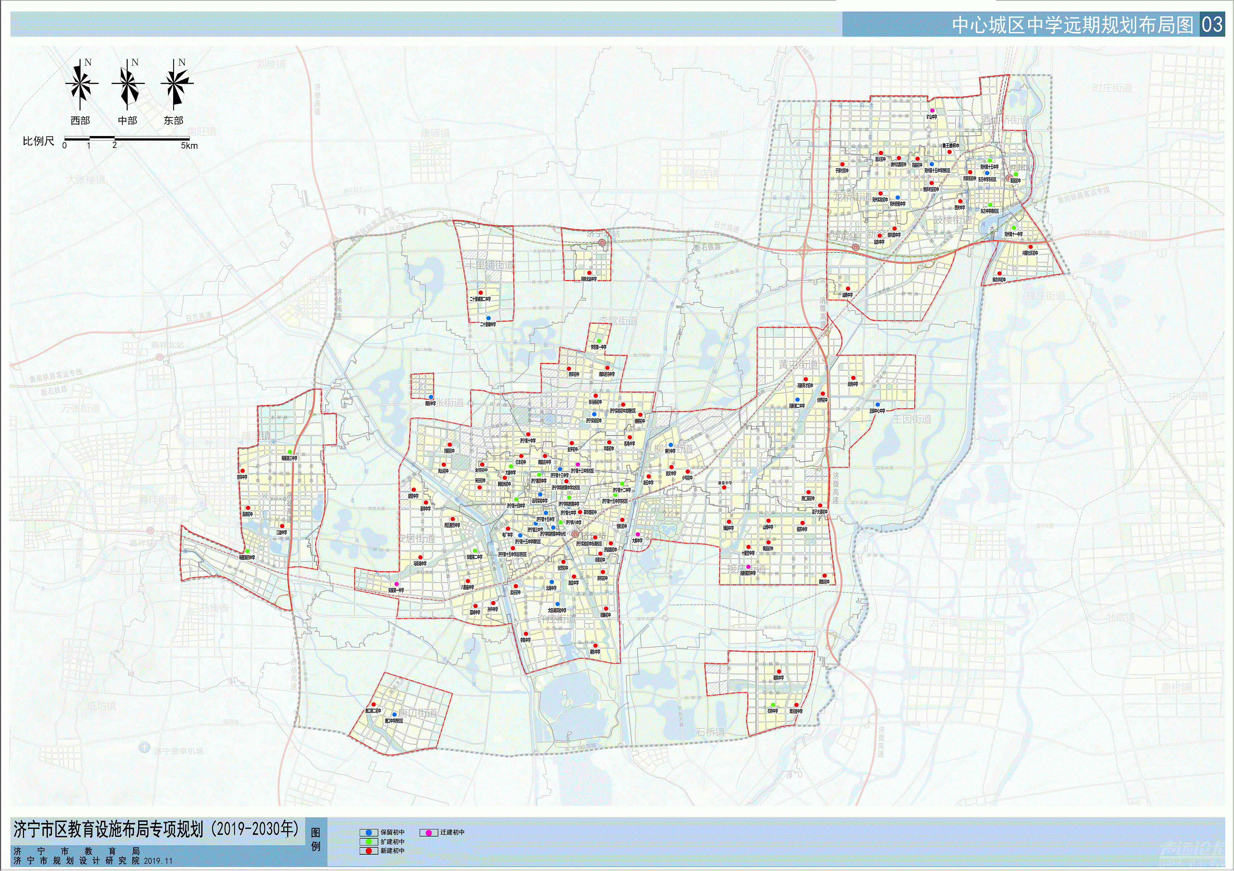The width and height of the screenshot is (1234, 871).
Task: Click the blue 保留初中 legend swatch
Action: [369, 833]
